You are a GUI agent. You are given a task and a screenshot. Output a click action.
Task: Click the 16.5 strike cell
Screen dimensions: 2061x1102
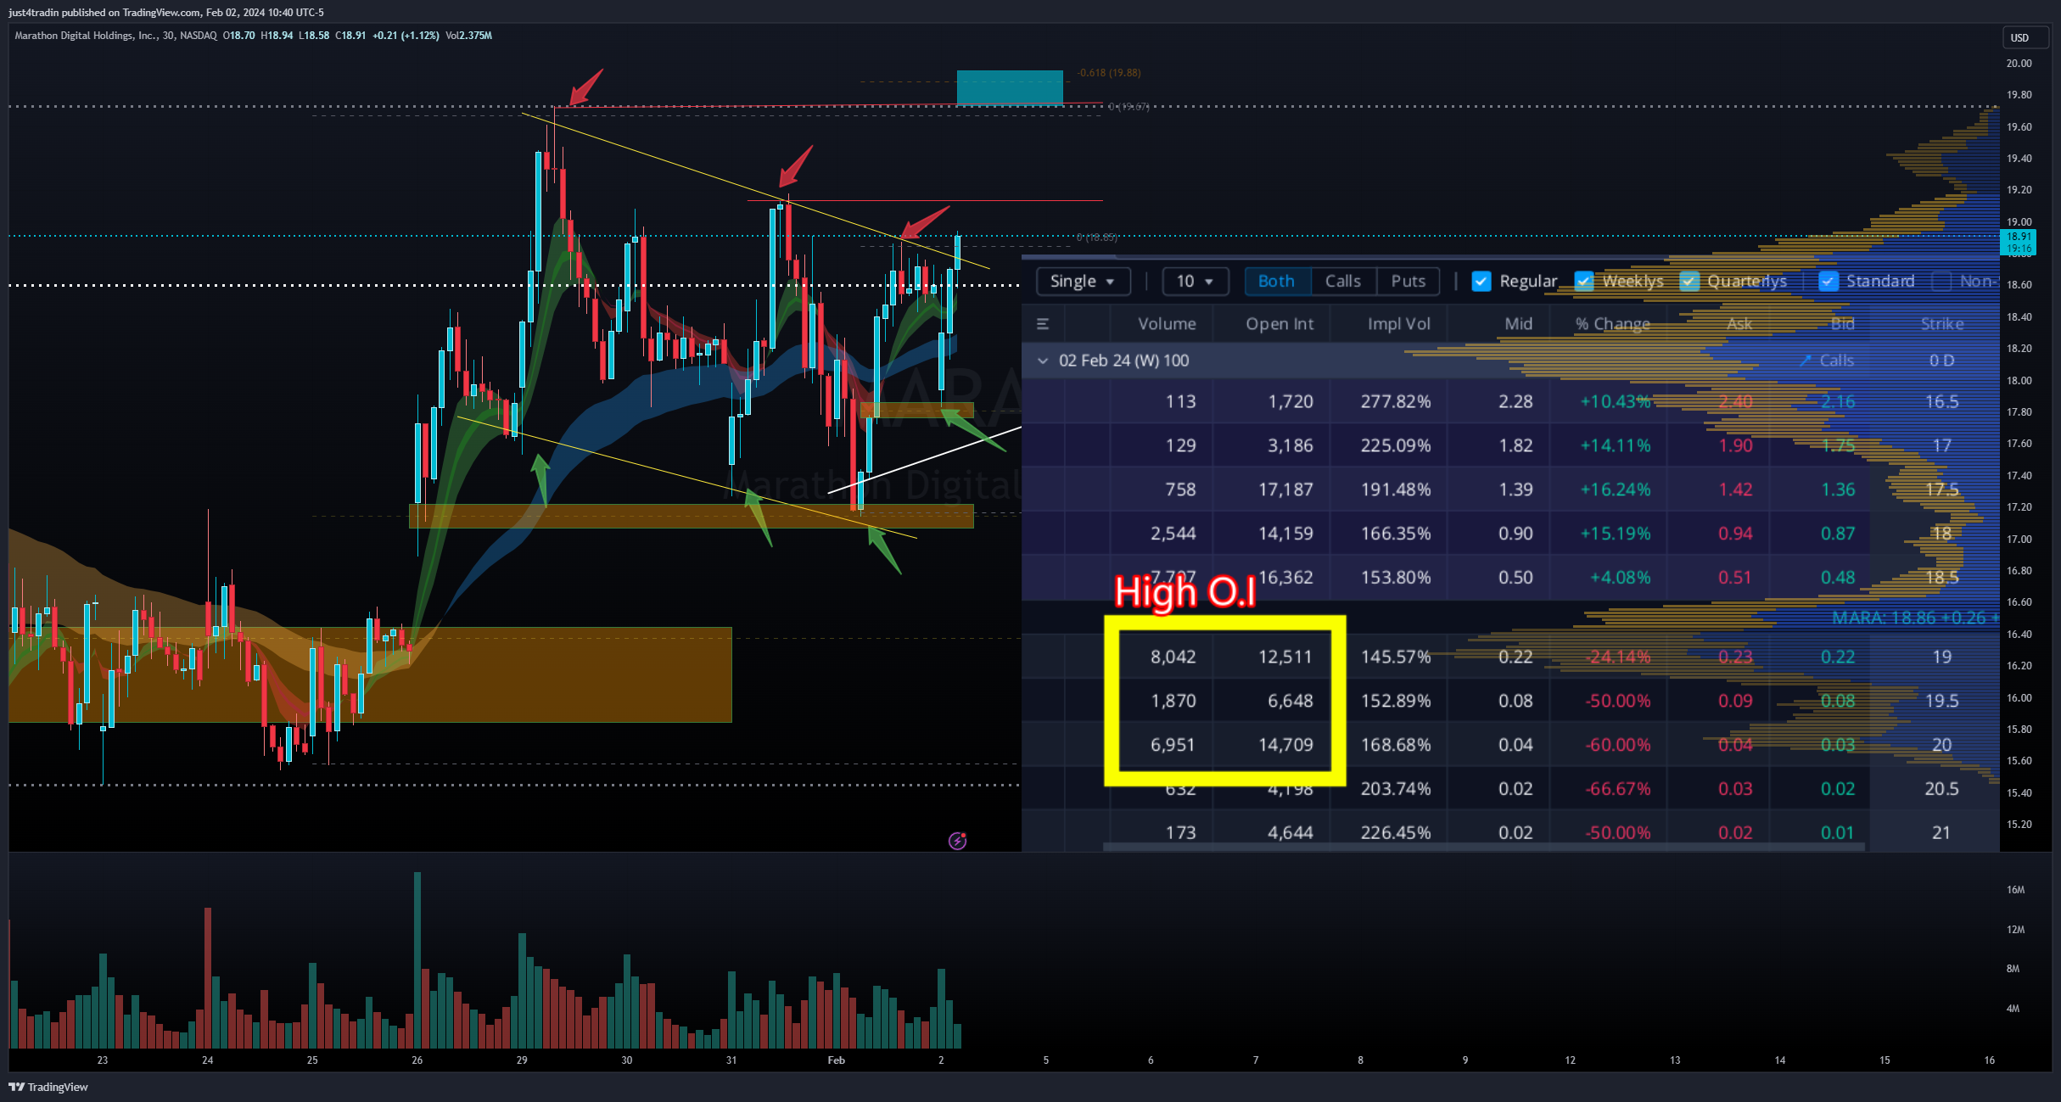1941,401
